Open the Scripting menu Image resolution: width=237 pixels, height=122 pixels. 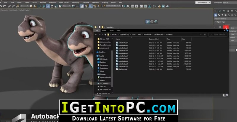click(105, 3)
